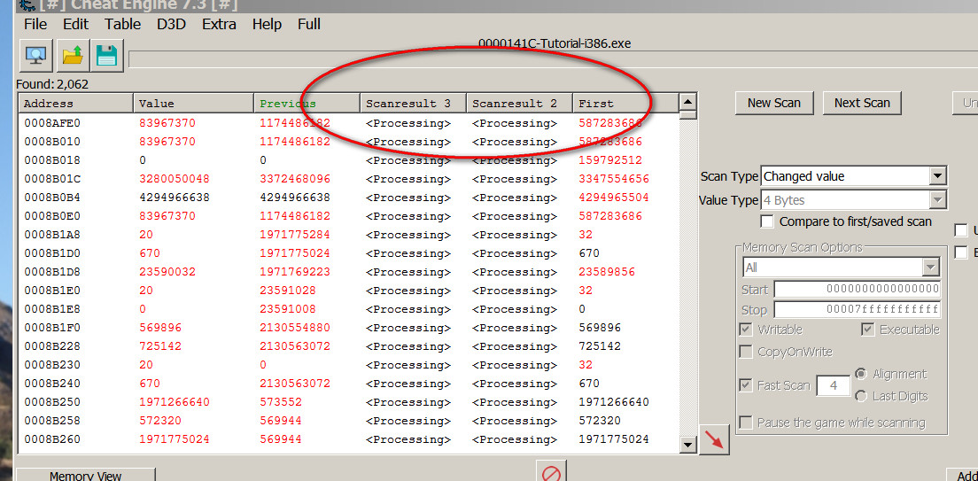
Task: Click the Start address input field
Action: point(857,289)
